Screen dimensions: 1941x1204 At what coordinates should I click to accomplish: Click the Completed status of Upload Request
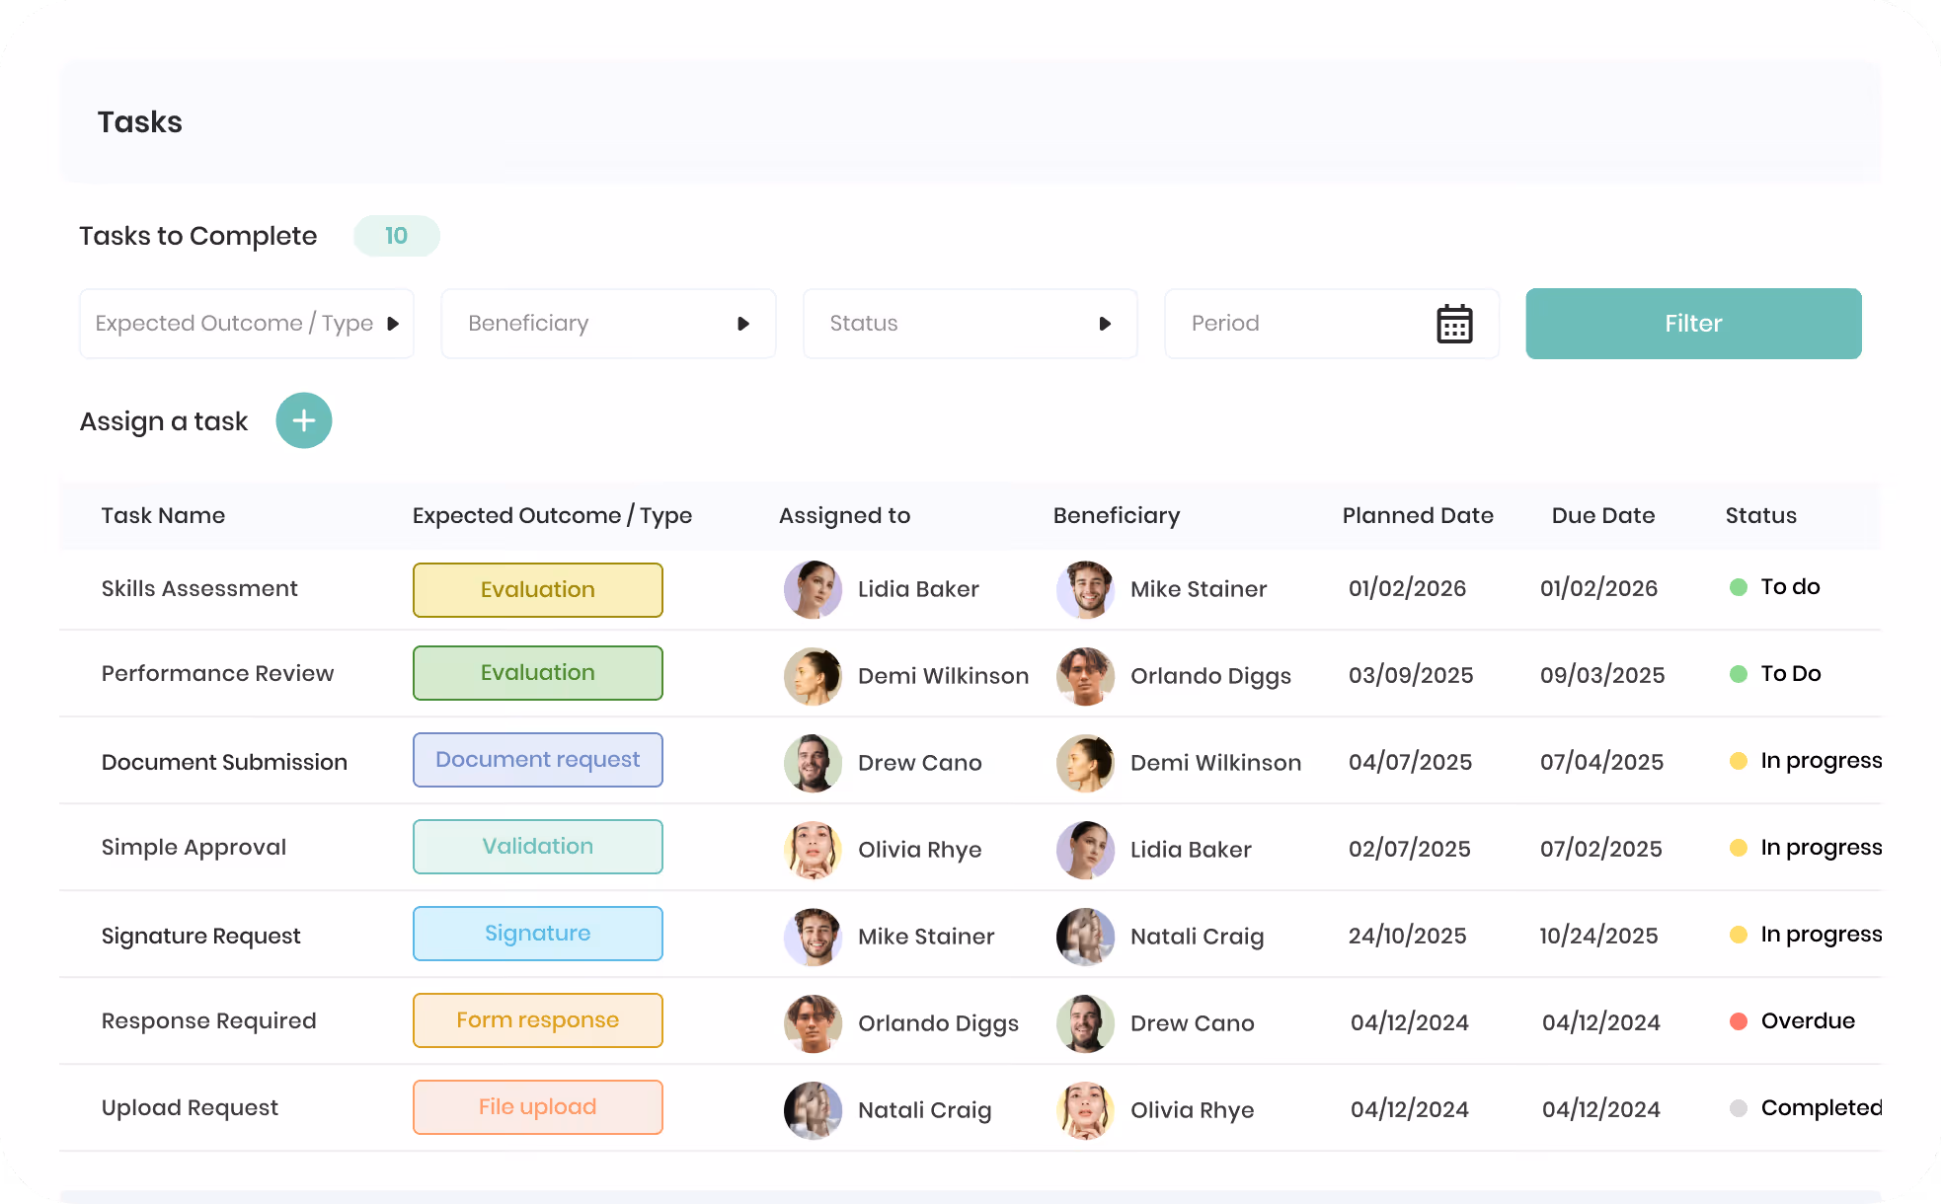[x=1806, y=1108]
